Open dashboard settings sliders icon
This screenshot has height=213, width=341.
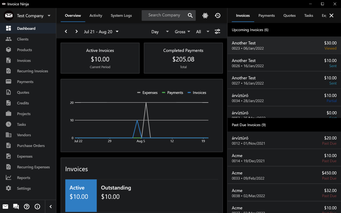217,32
